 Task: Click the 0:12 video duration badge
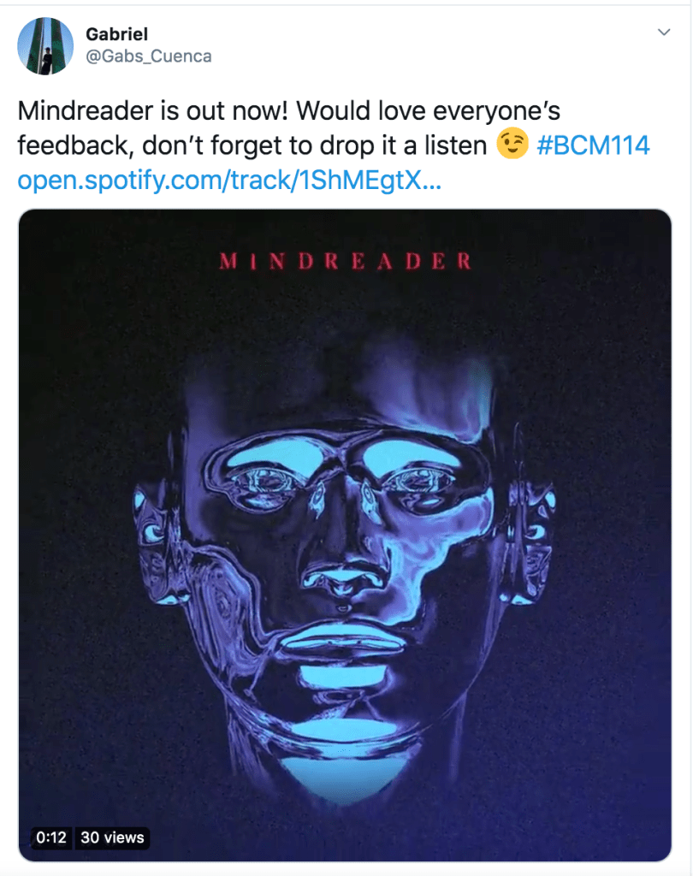click(x=50, y=838)
